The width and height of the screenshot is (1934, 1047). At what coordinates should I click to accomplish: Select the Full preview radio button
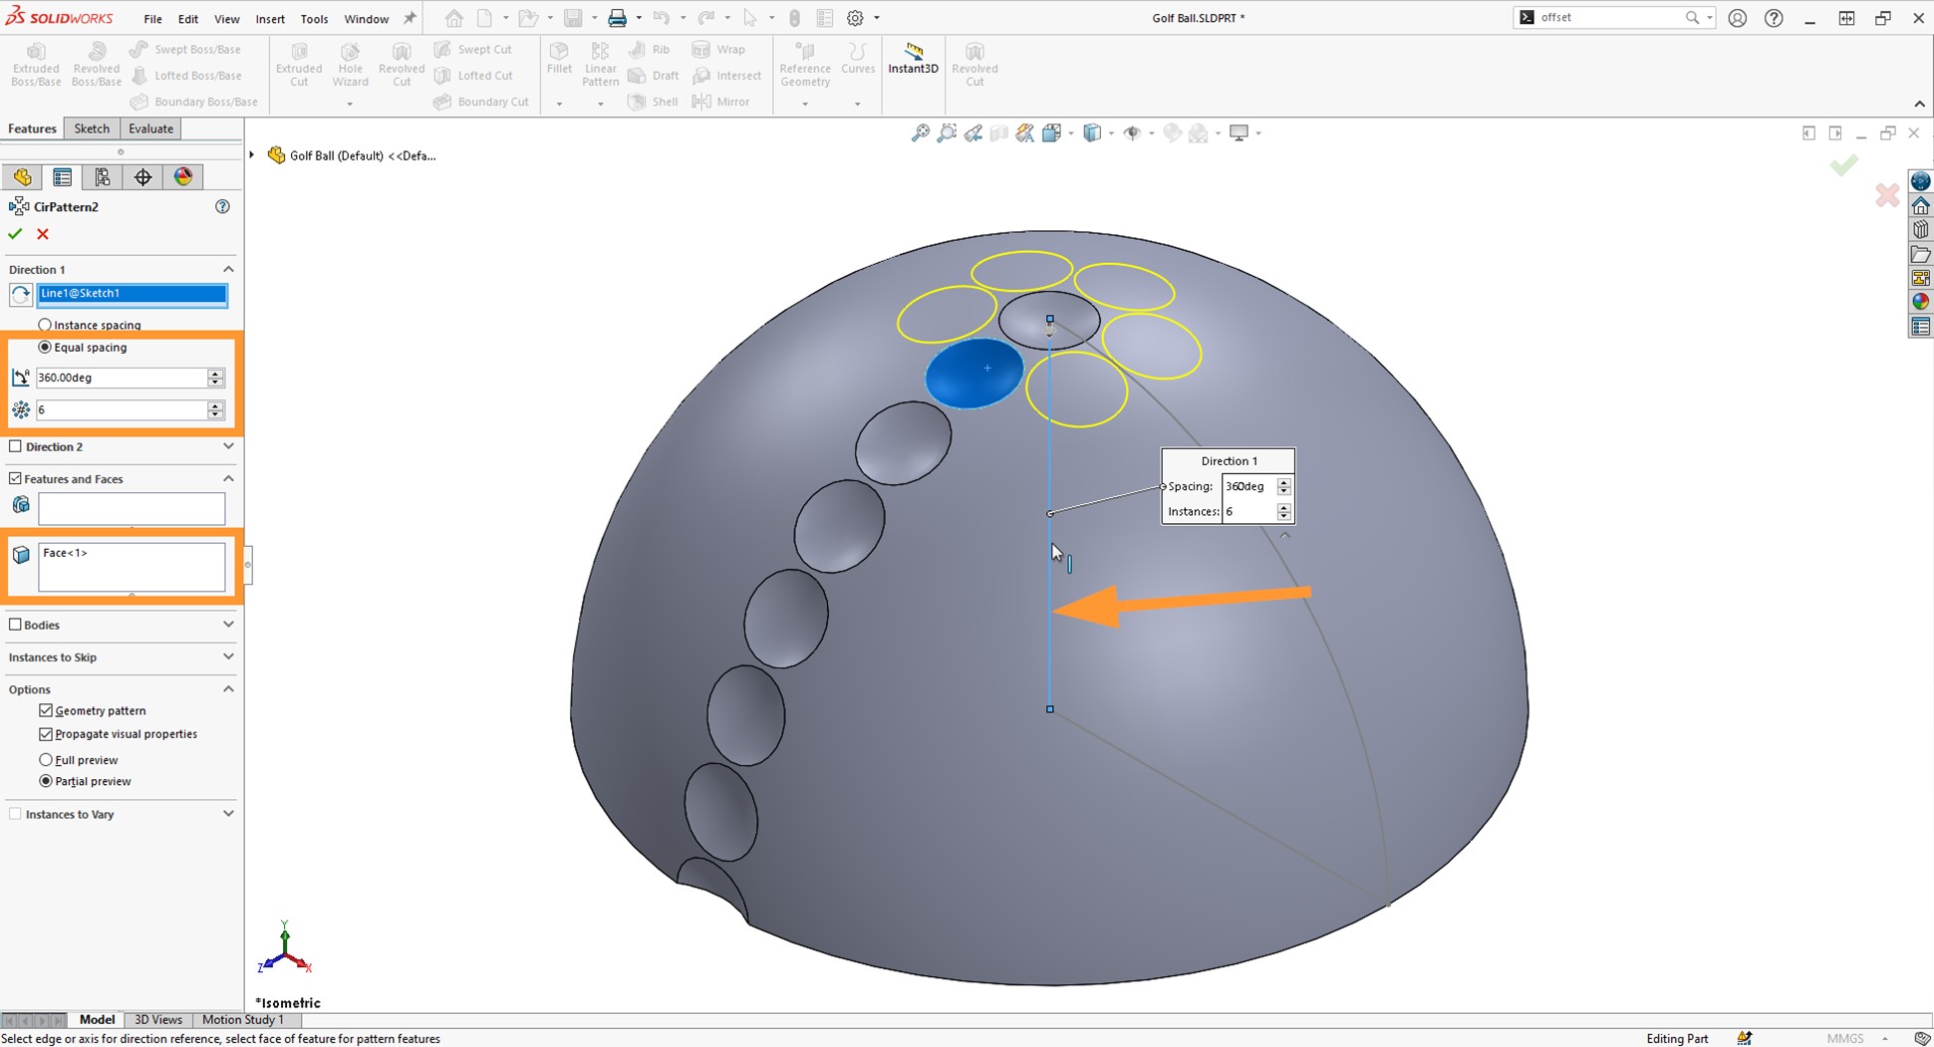coord(46,759)
